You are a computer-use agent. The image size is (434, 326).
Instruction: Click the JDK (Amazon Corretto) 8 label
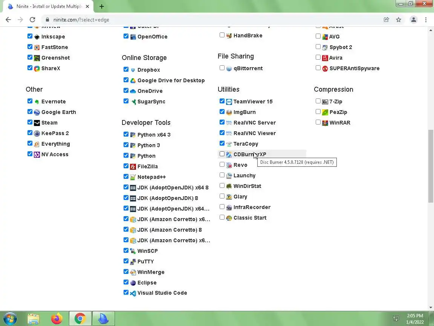(x=170, y=230)
